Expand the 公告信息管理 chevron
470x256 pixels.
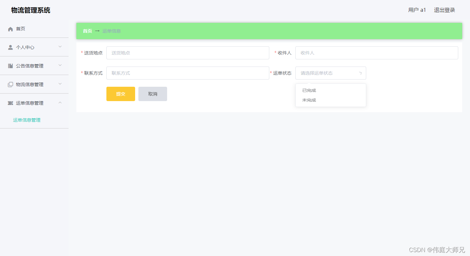point(60,65)
